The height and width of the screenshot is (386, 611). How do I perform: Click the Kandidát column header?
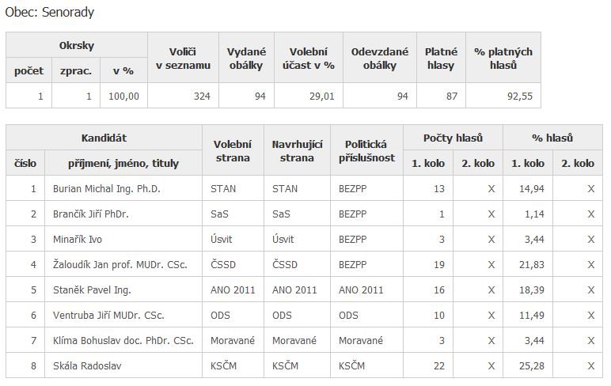tap(104, 138)
